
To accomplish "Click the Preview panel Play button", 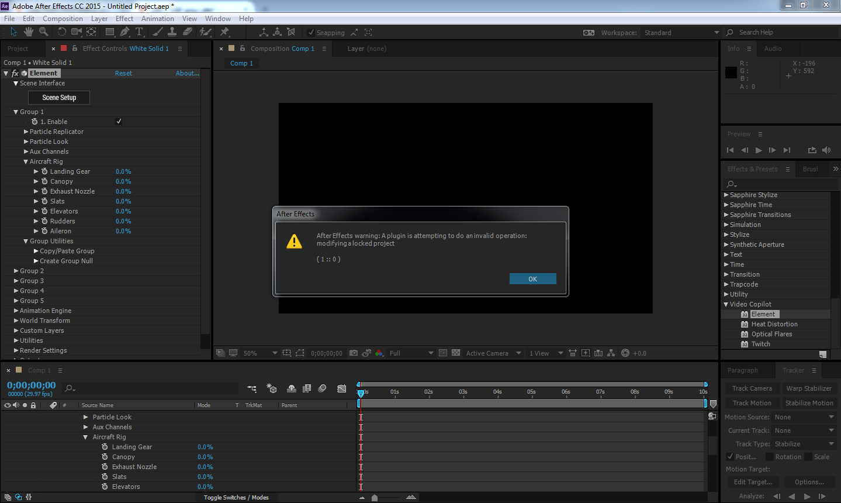I will pyautogui.click(x=759, y=150).
